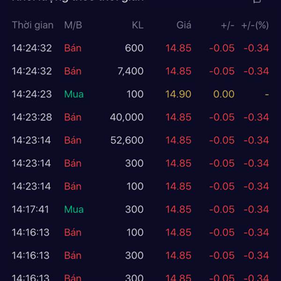The image size is (281, 281).
Task: Select the 14:23:28 timestamp
Action: (31, 117)
